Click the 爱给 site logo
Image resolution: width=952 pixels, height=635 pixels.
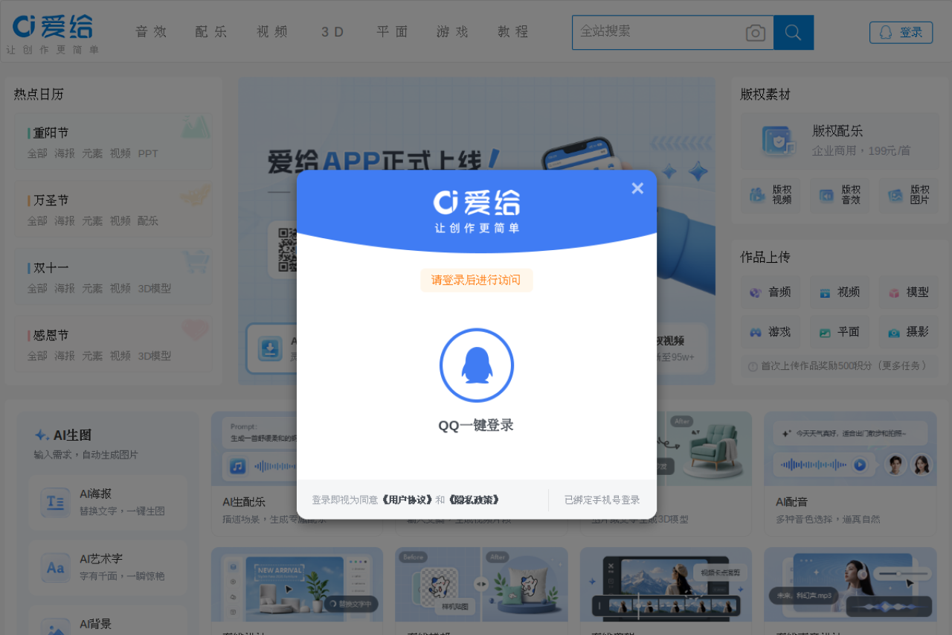click(x=53, y=33)
